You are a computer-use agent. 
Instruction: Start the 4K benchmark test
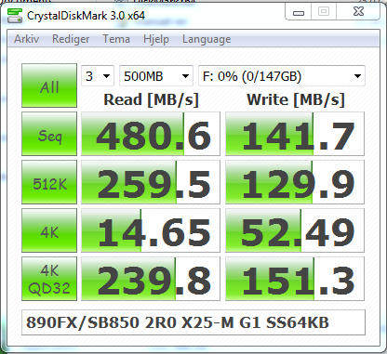click(x=49, y=230)
